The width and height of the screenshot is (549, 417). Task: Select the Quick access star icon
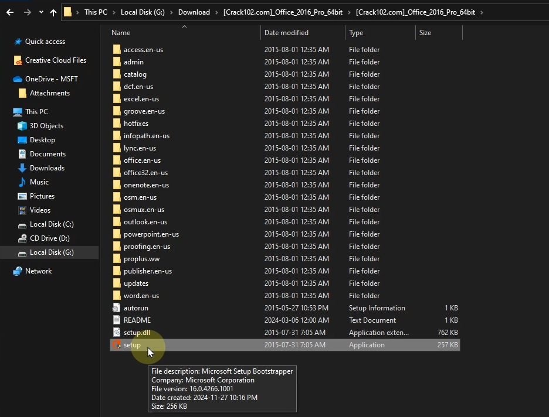(18, 42)
